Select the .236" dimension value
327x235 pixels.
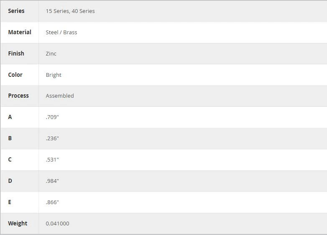click(x=52, y=139)
